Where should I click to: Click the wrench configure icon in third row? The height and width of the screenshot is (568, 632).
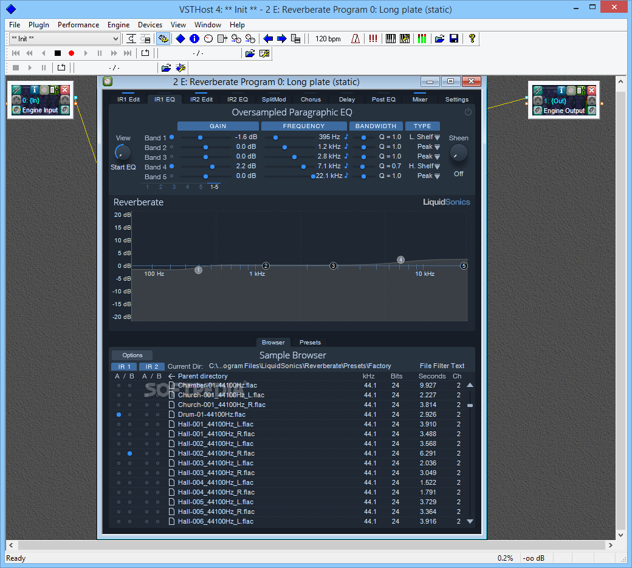click(180, 67)
